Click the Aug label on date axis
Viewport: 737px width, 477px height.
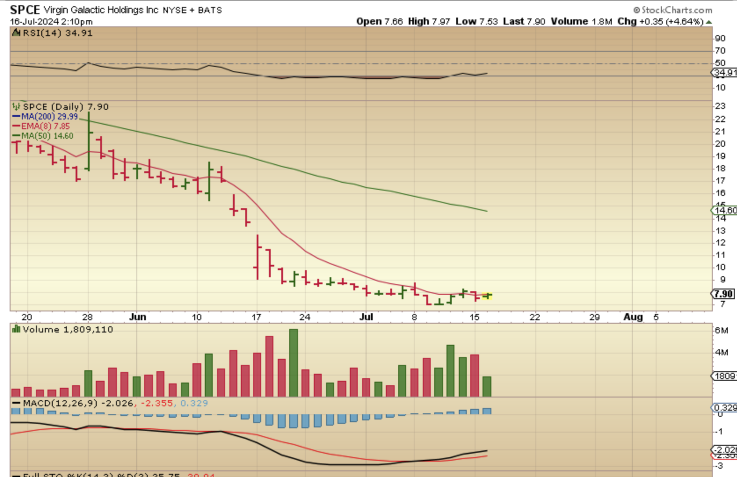[x=633, y=317]
